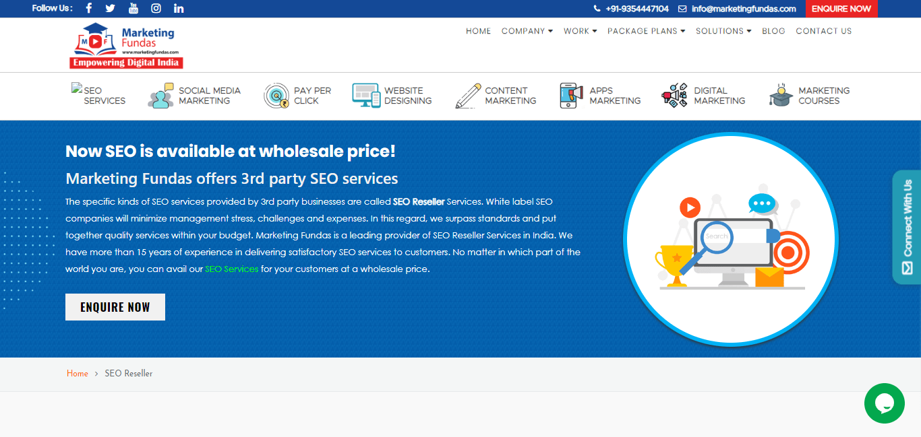Select the Website Designing icon
Screen dimensions: 921x437
pos(366,96)
